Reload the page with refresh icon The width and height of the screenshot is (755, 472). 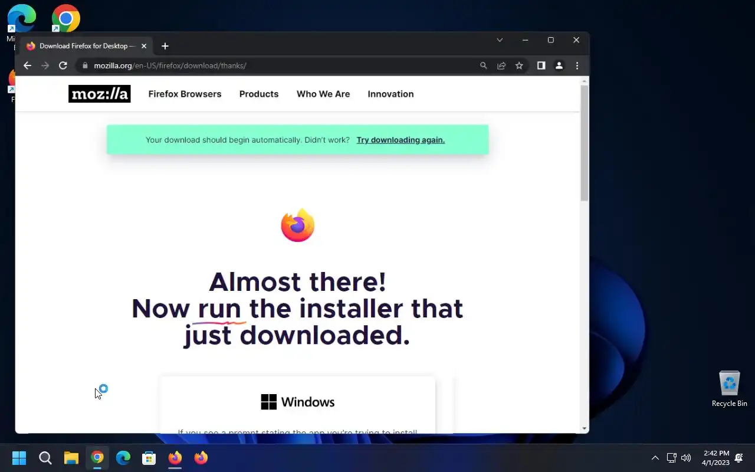[x=63, y=65]
